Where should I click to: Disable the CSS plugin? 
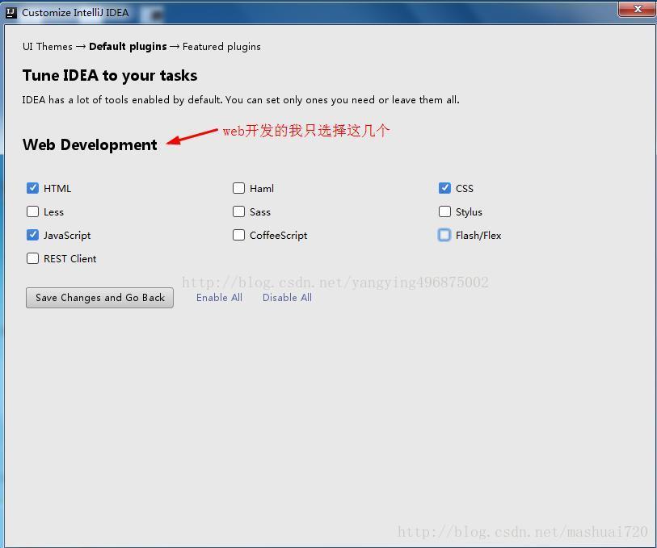click(444, 188)
